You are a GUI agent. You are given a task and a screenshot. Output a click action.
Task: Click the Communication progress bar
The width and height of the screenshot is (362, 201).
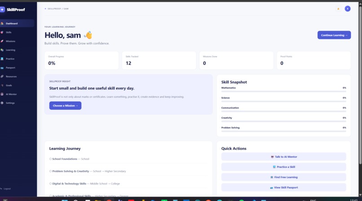(284, 111)
